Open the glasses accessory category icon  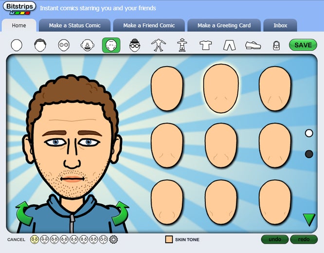[135, 45]
